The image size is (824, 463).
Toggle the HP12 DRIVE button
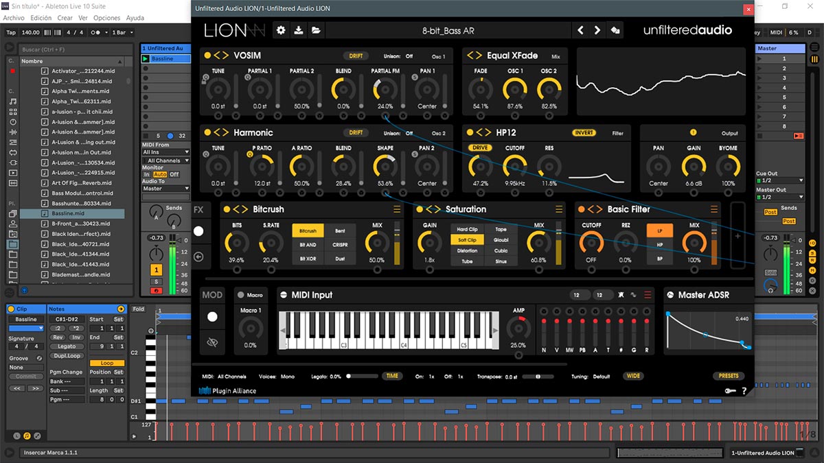pyautogui.click(x=481, y=148)
